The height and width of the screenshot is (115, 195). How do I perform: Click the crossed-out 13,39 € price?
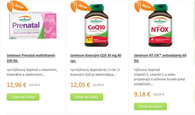coord(98,85)
